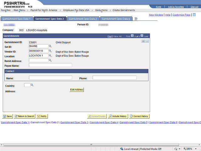Click bottom Garnishment Spec Data 6 link
201x151 pixels.
163,122
